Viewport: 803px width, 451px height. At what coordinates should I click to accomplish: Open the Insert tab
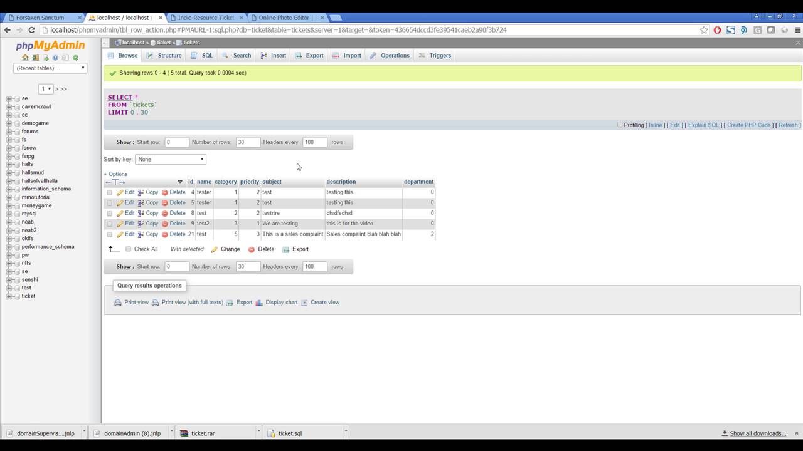[x=274, y=56]
